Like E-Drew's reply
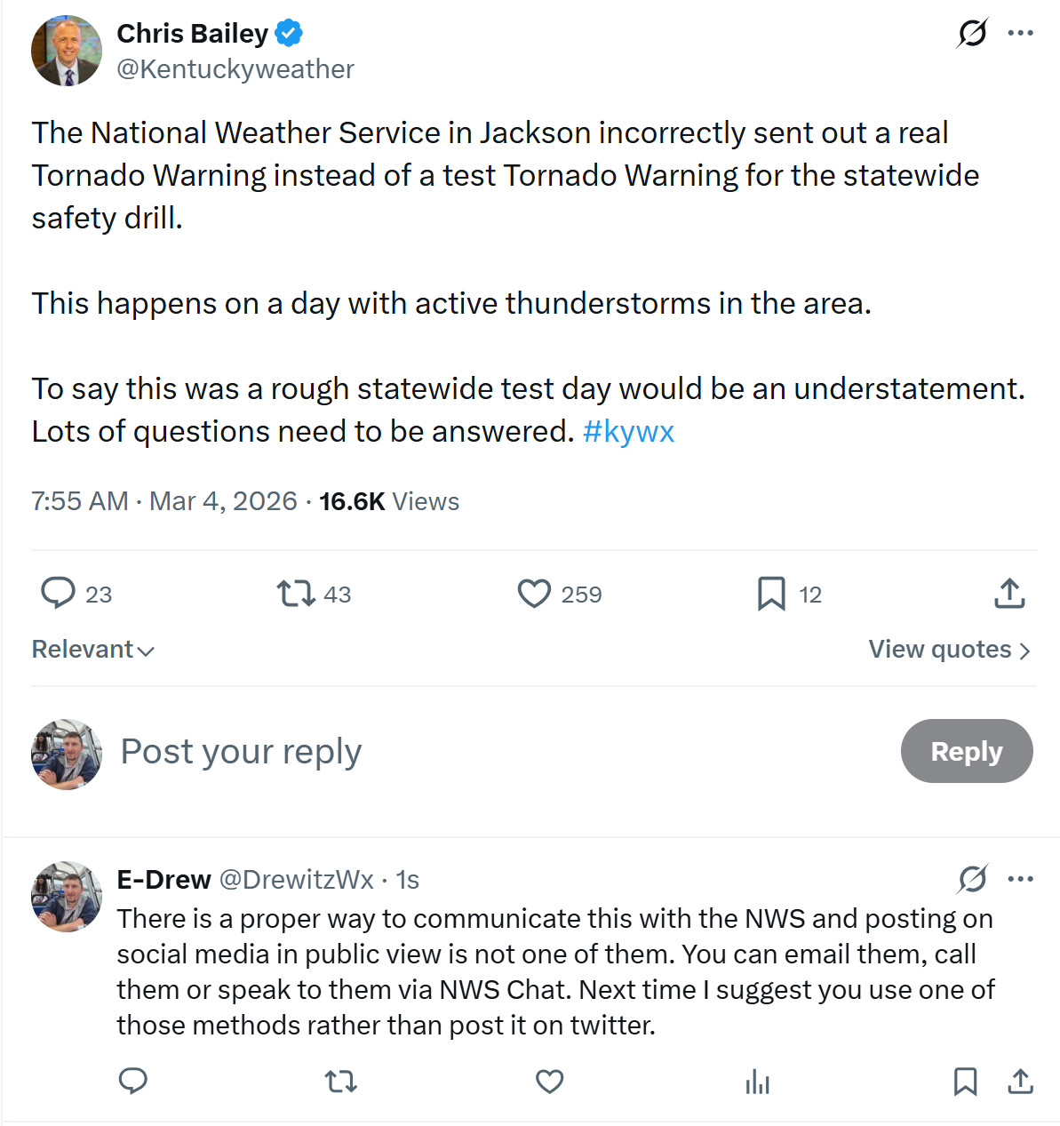 550,1081
